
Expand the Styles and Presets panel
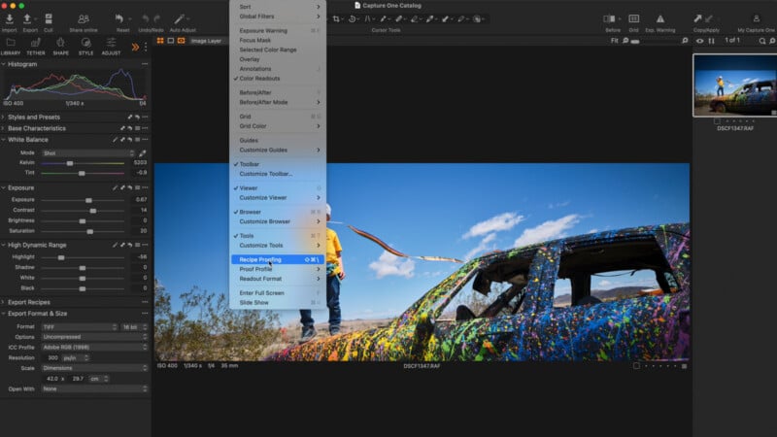(x=3, y=118)
